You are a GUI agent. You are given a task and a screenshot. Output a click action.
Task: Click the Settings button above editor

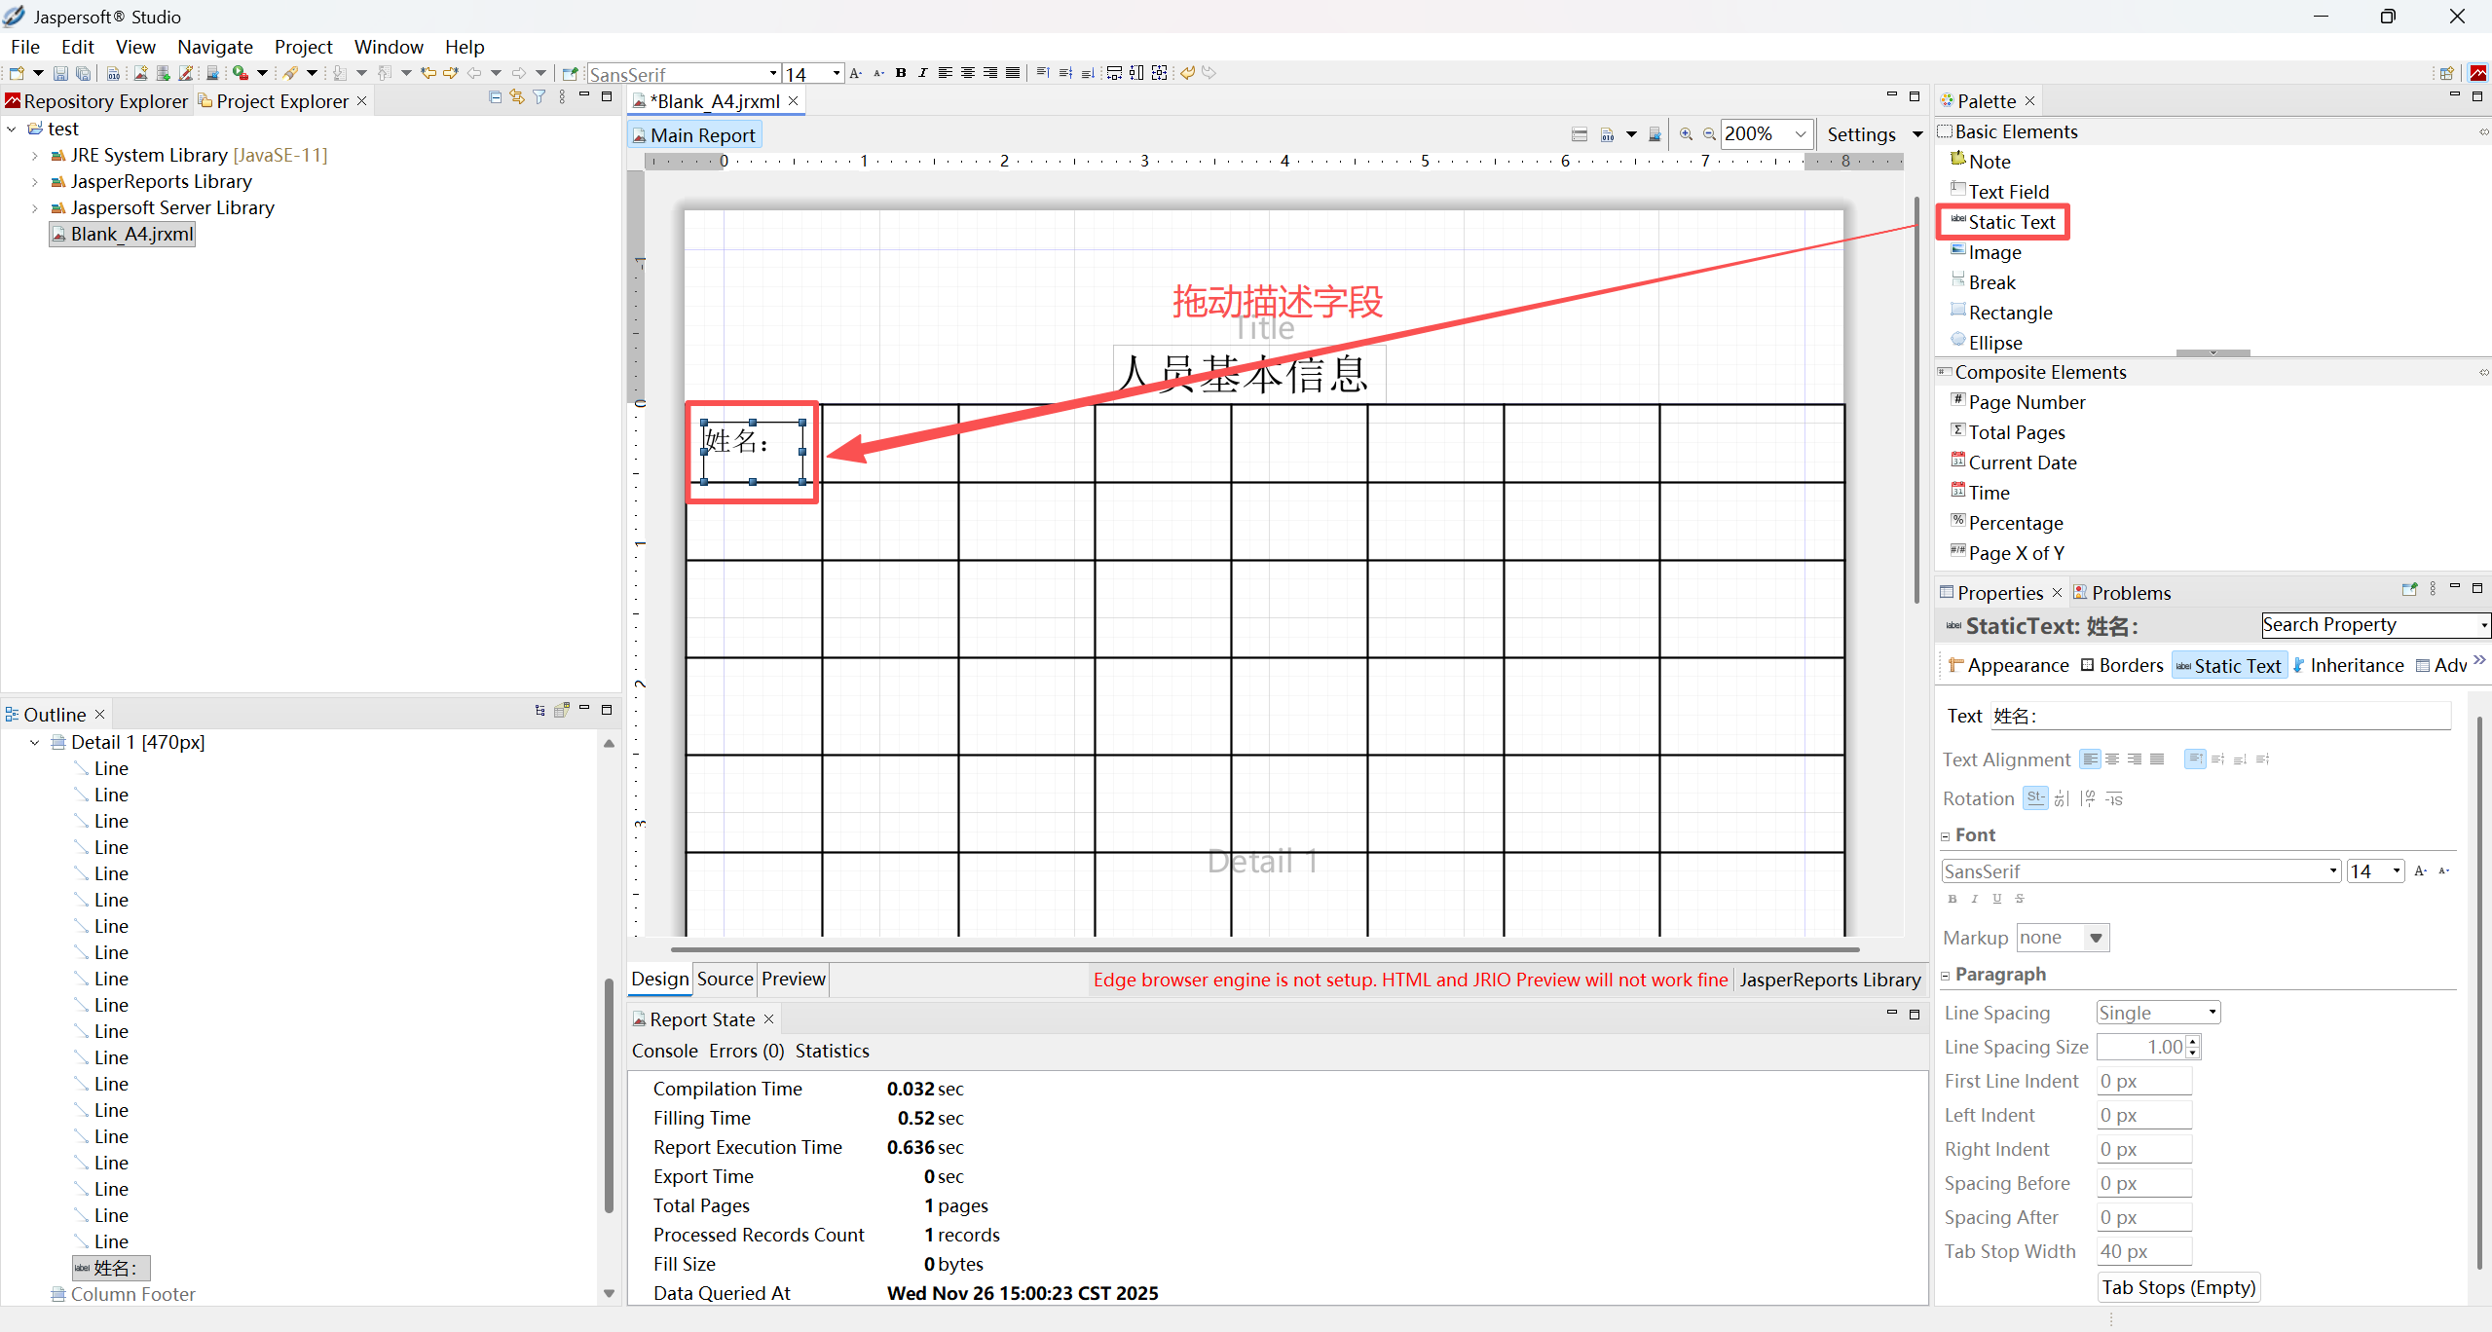tap(1861, 134)
